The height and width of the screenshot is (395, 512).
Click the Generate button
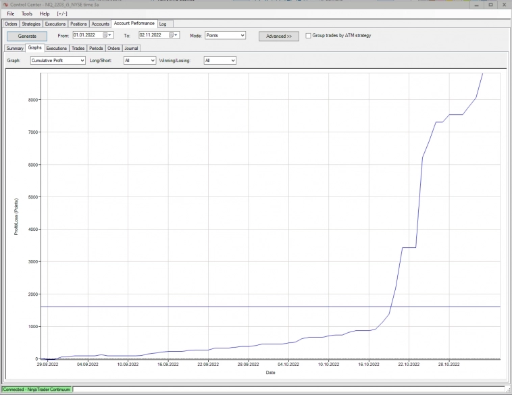click(x=27, y=36)
